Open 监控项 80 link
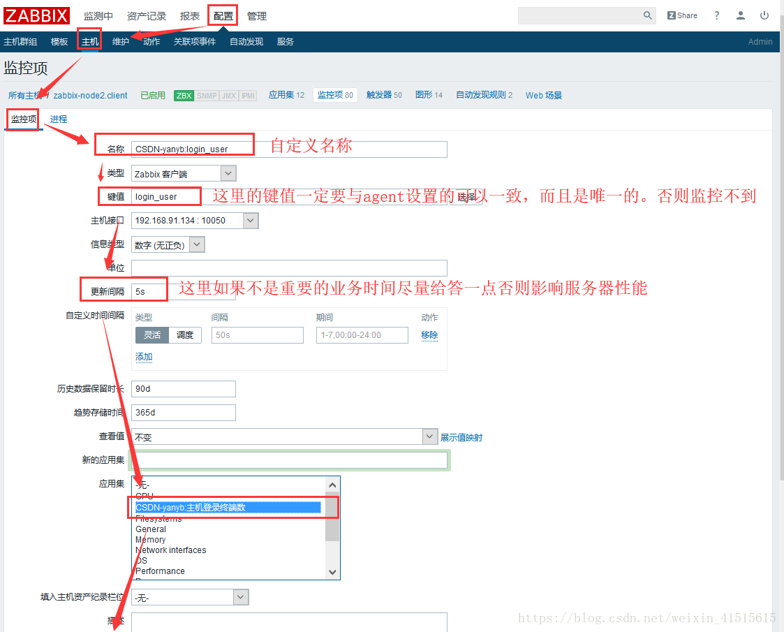Image resolution: width=784 pixels, height=632 pixels. point(335,95)
